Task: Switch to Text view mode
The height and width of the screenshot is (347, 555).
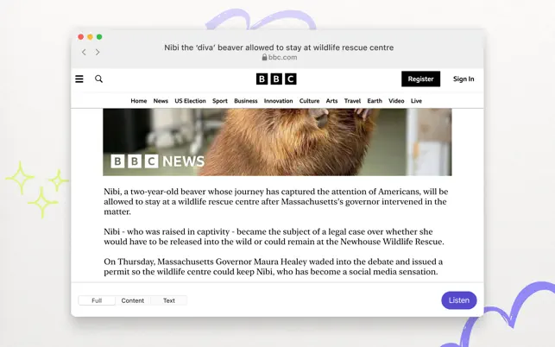Action: pyautogui.click(x=169, y=300)
